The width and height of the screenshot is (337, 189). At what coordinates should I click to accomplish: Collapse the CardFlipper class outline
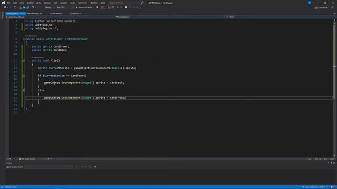[x=24, y=39]
